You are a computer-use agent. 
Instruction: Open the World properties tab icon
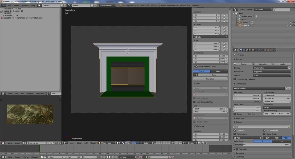click(x=250, y=50)
